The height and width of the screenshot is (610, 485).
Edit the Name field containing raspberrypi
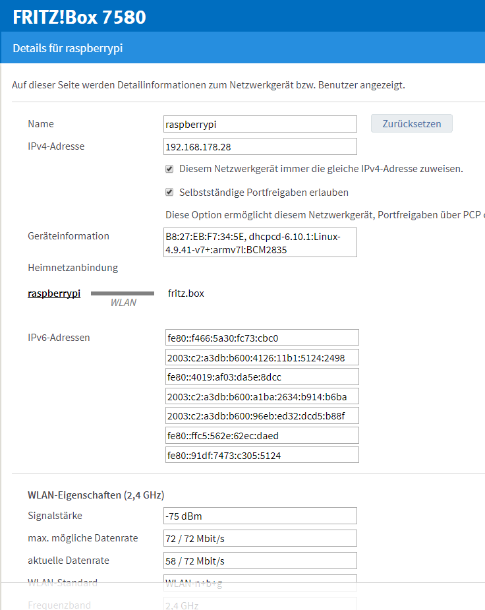coord(260,124)
